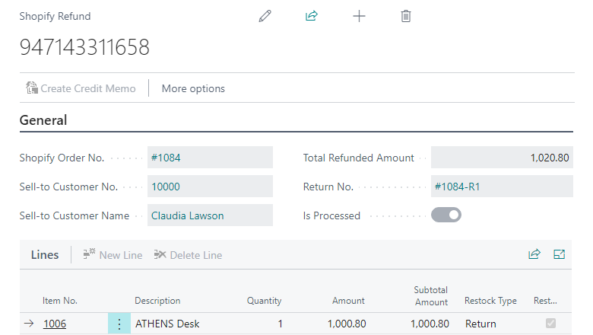Select the Lines section heading

[45, 255]
